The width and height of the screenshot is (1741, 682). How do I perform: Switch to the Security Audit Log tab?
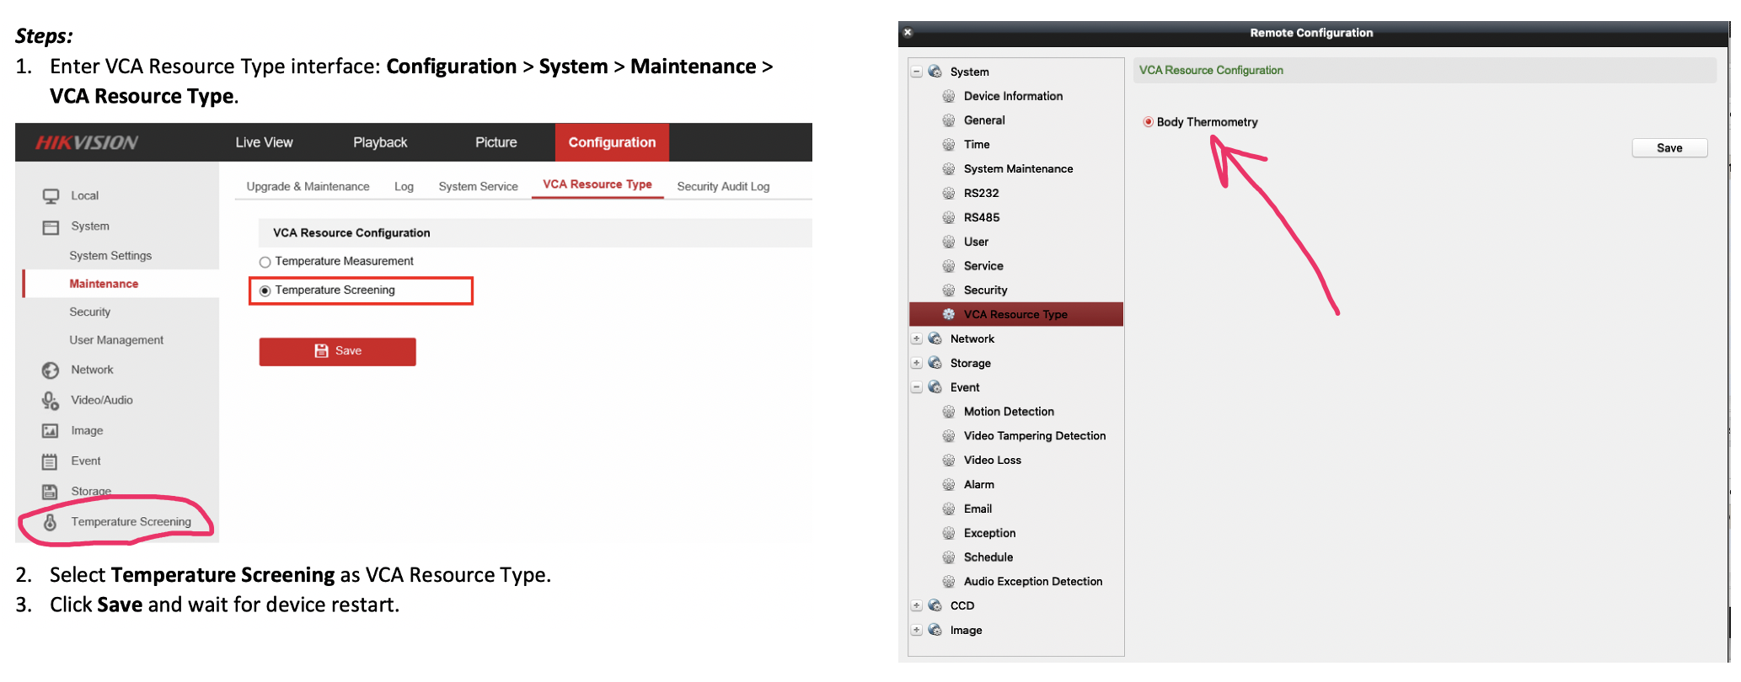point(723,186)
